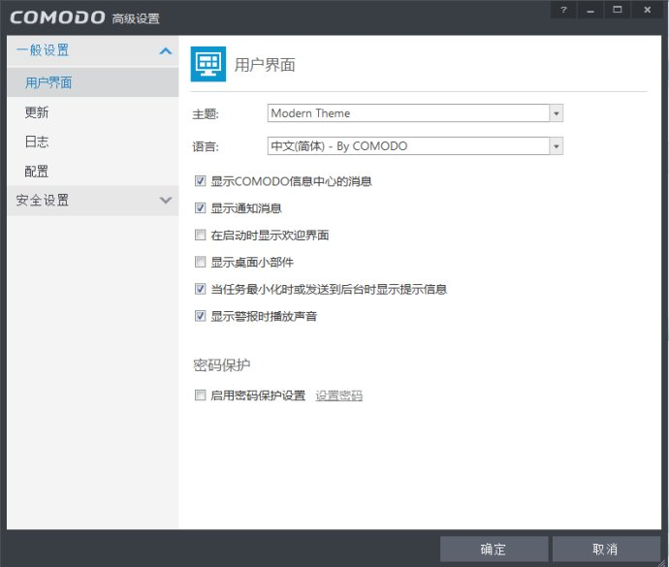Select 用户界面 in the sidebar

tap(92, 82)
